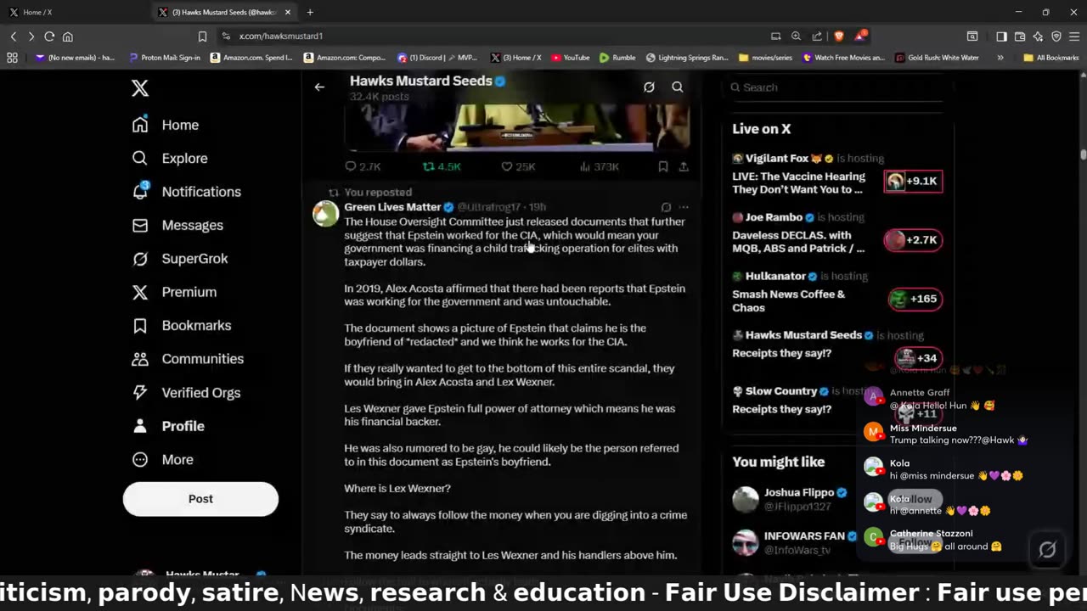Join Hulkanator live with +165
1087x611 pixels.
tap(915, 299)
